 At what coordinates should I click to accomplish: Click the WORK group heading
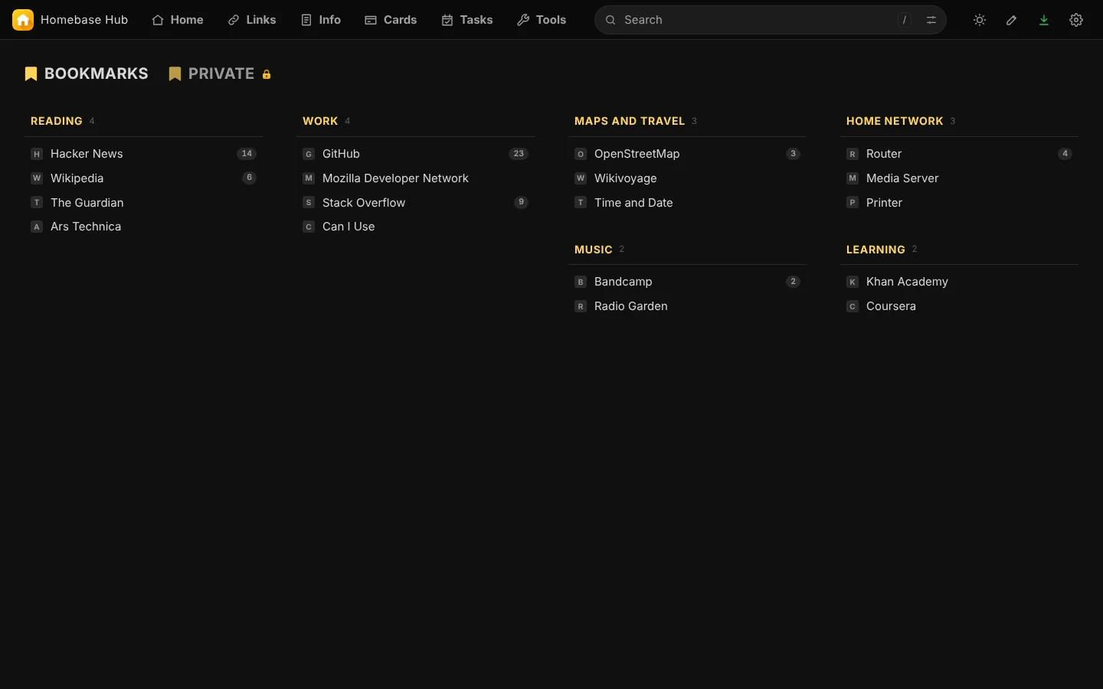tap(320, 121)
